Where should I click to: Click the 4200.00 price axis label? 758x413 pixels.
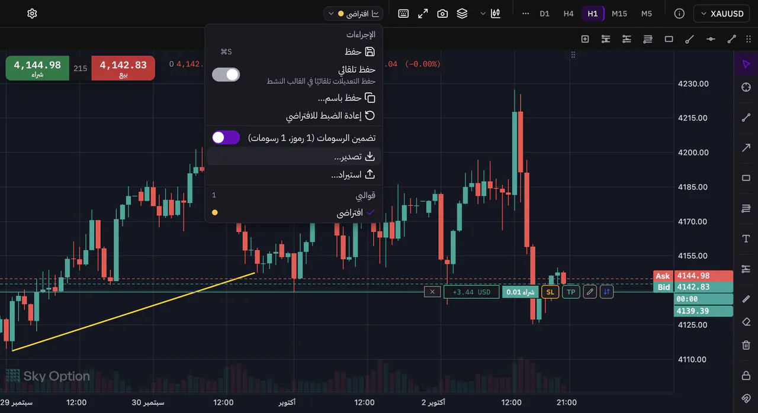point(693,153)
